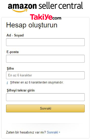
Task: Click the black "com" in the Takiye logo
Action: point(57,18)
